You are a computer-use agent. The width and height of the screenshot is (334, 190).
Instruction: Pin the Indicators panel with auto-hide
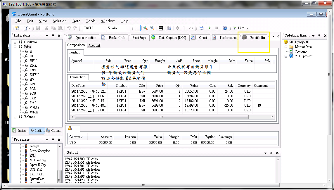(x=53, y=36)
